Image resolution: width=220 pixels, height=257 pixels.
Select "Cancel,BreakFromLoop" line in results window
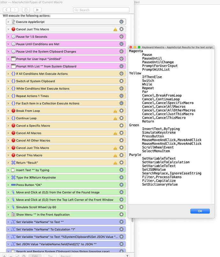click(162, 95)
